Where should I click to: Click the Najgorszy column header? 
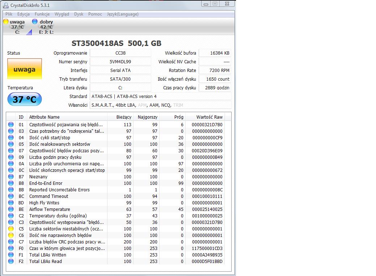tap(147, 117)
